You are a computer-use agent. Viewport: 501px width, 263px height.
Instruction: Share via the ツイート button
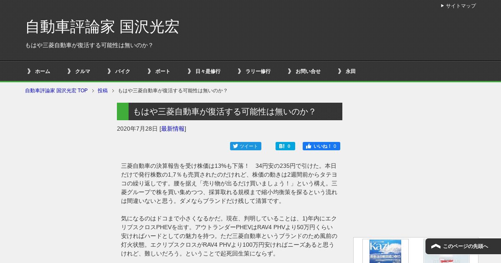tap(245, 146)
